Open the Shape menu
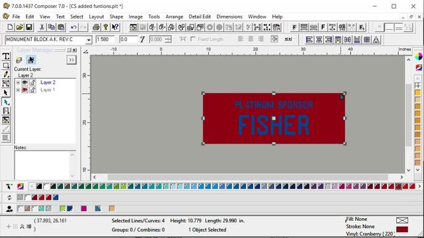The height and width of the screenshot is (238, 424). tap(117, 17)
